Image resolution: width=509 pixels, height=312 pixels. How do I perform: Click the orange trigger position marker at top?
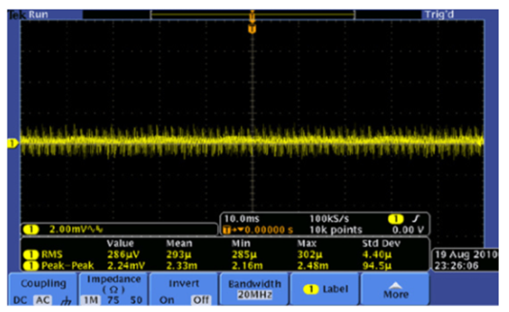coord(252,28)
